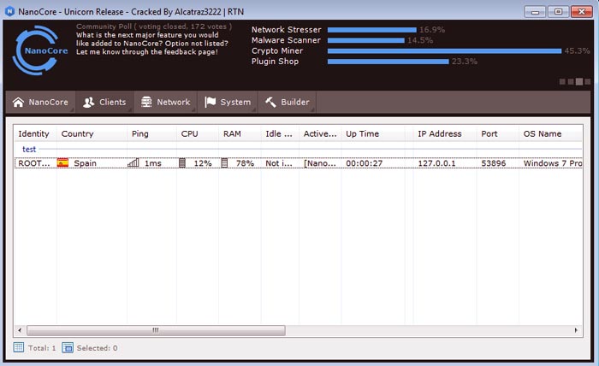Maximize the NanoCore window

558,12
